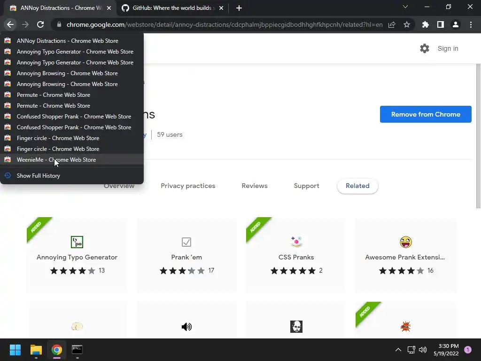Click Remove from Chrome button
This screenshot has height=361, width=481.
(426, 114)
